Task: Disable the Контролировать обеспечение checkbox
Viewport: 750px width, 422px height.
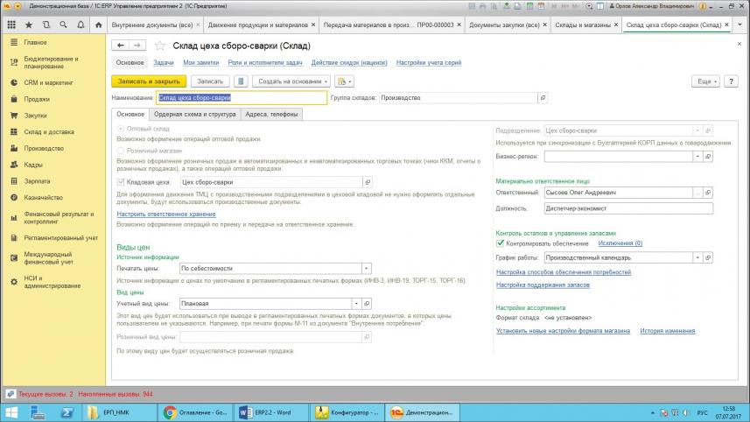Action: tap(500, 243)
